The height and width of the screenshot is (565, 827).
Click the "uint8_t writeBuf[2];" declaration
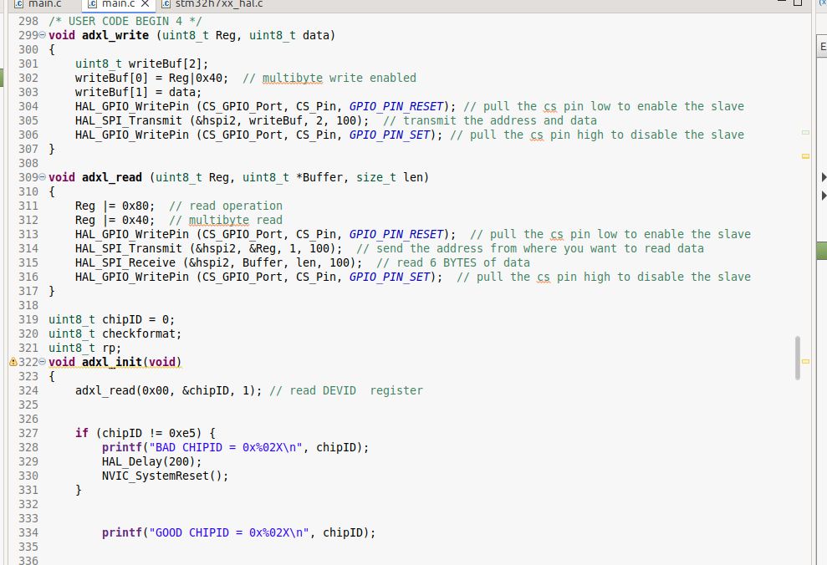141,64
